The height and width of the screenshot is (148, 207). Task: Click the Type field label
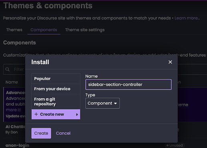coord(90,95)
